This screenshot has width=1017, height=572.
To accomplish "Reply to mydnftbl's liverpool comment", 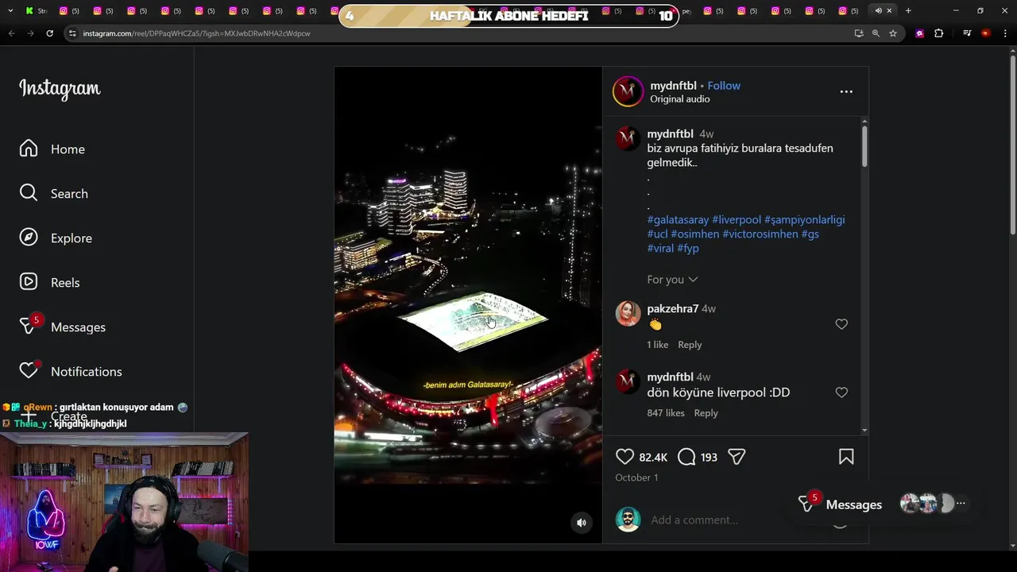I will click(x=706, y=413).
